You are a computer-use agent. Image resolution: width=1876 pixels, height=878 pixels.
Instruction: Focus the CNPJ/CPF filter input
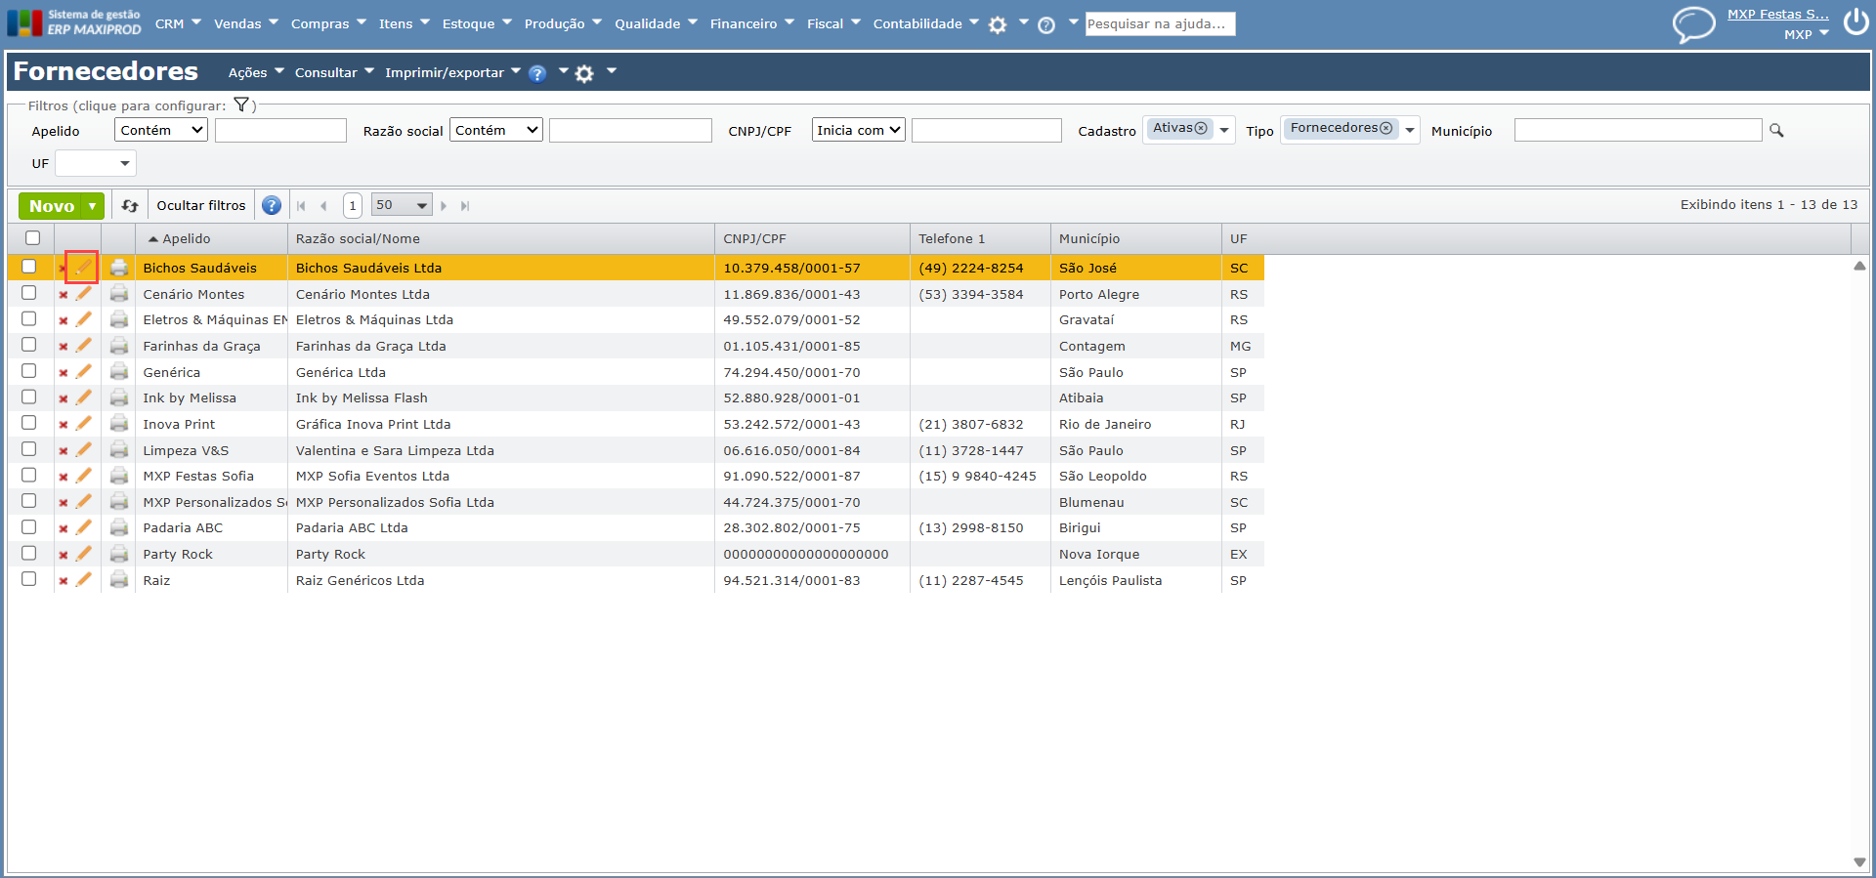987,130
